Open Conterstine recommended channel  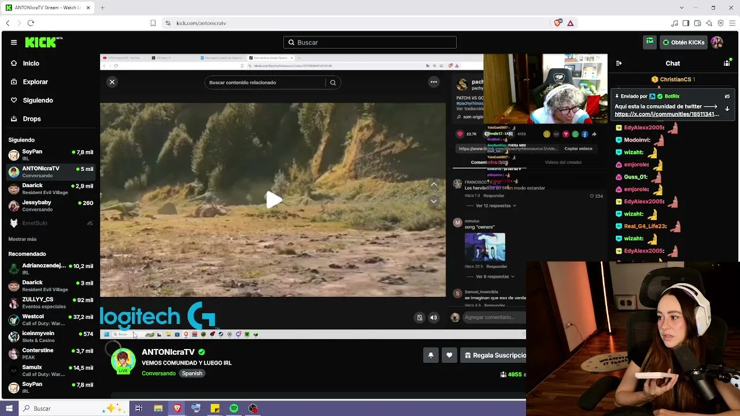(51, 354)
